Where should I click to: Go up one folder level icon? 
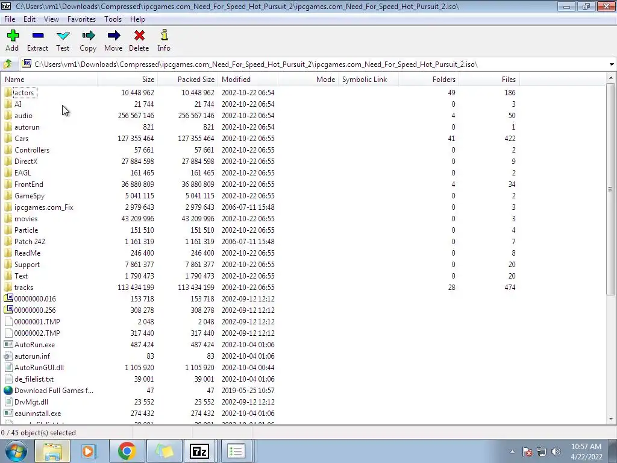click(x=8, y=64)
